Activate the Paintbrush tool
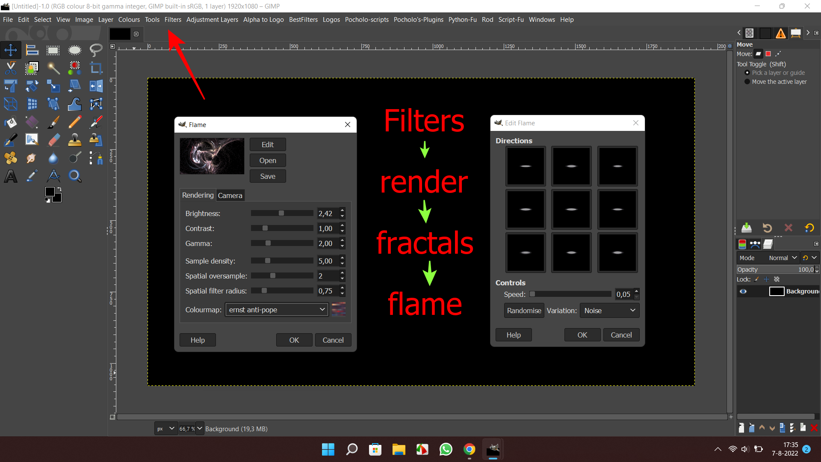 point(53,122)
